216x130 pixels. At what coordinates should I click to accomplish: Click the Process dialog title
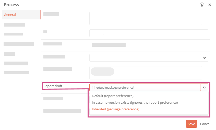coord(11,5)
